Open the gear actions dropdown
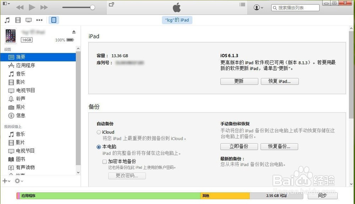 coord(19,181)
